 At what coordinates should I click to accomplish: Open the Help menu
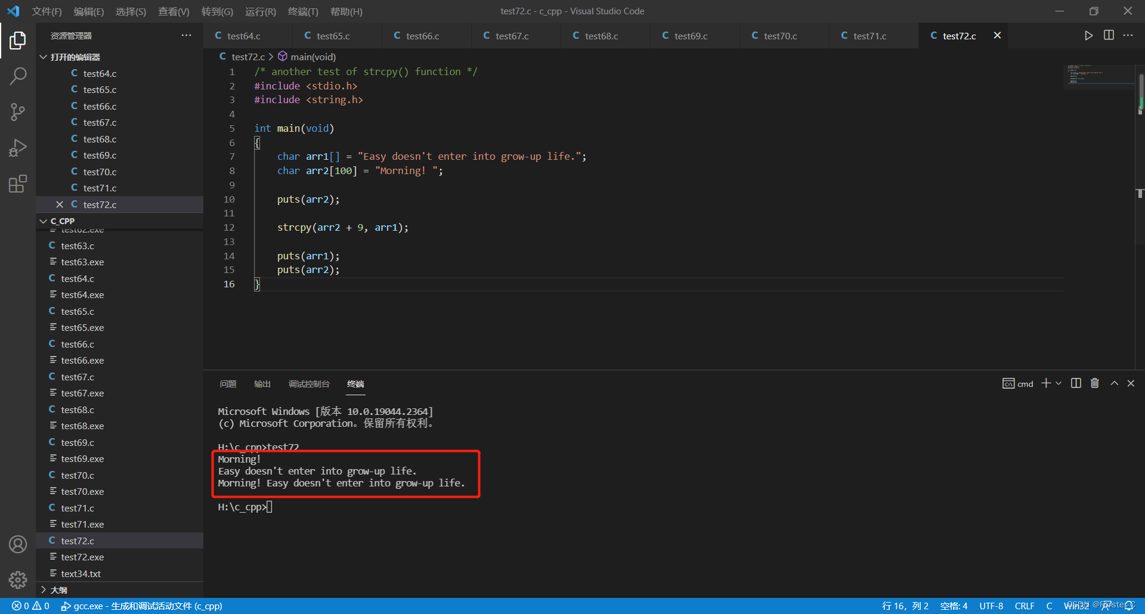coord(346,11)
